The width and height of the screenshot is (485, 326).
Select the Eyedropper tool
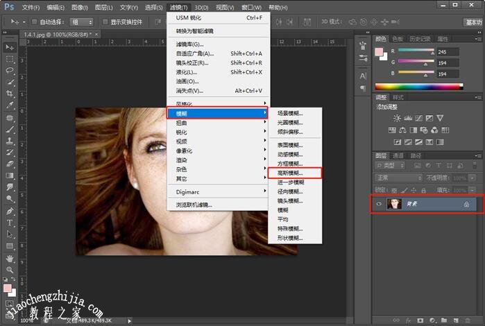point(10,105)
